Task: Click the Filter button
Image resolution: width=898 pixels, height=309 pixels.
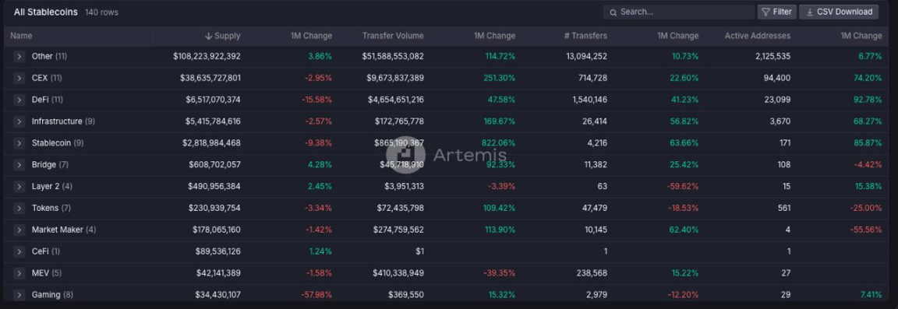Action: pos(776,12)
